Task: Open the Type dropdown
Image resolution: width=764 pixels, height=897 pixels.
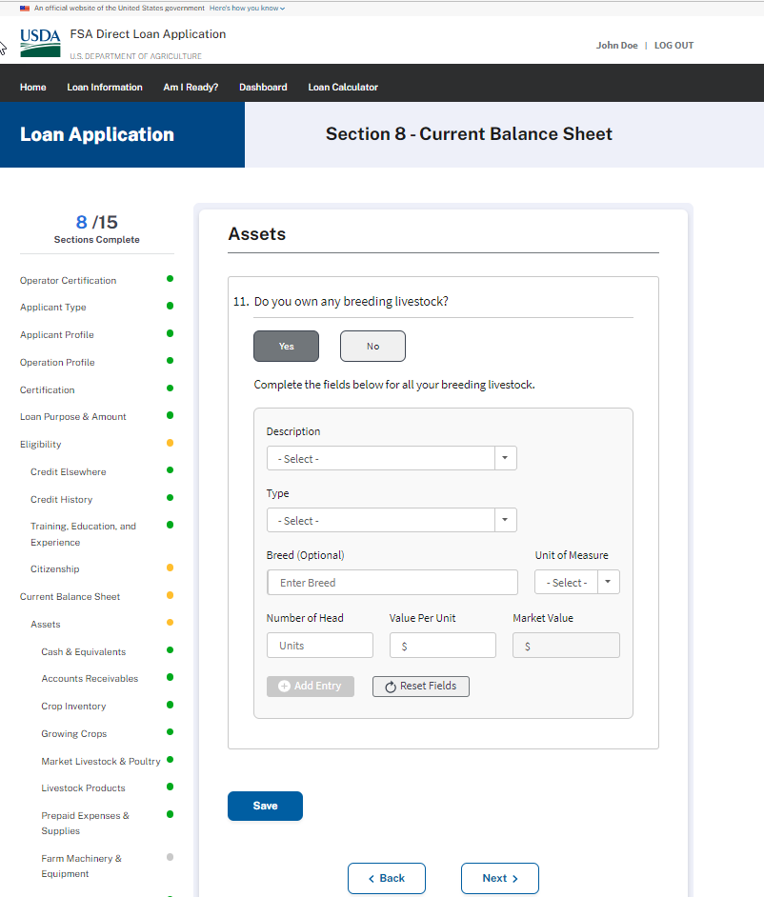Action: coord(391,521)
